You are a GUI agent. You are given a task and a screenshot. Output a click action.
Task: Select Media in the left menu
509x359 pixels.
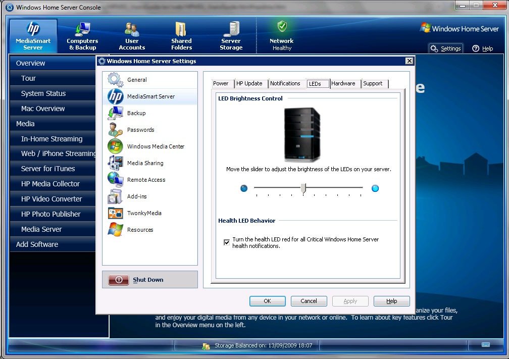click(53, 124)
